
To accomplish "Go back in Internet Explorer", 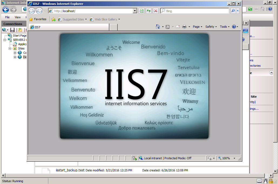I will pyautogui.click(x=32, y=11).
